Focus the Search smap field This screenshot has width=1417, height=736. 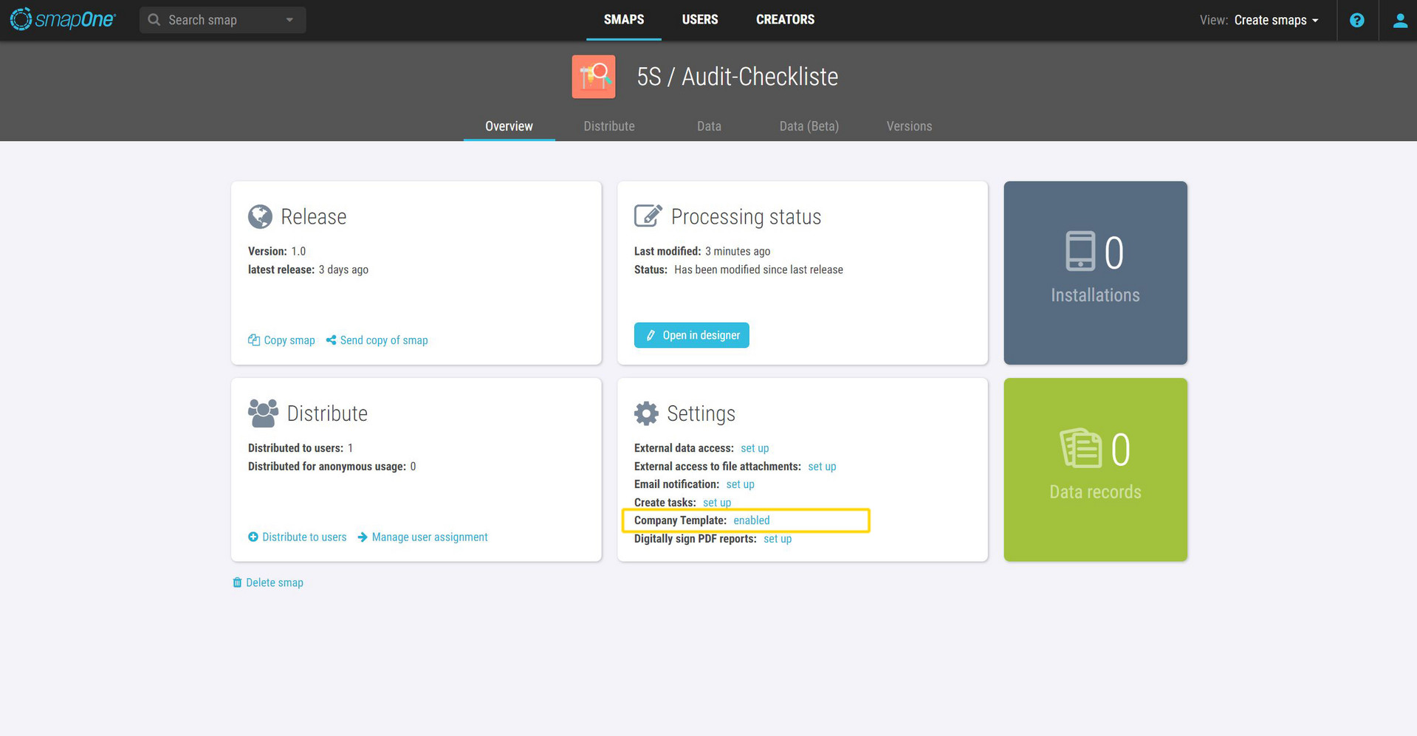click(x=222, y=20)
